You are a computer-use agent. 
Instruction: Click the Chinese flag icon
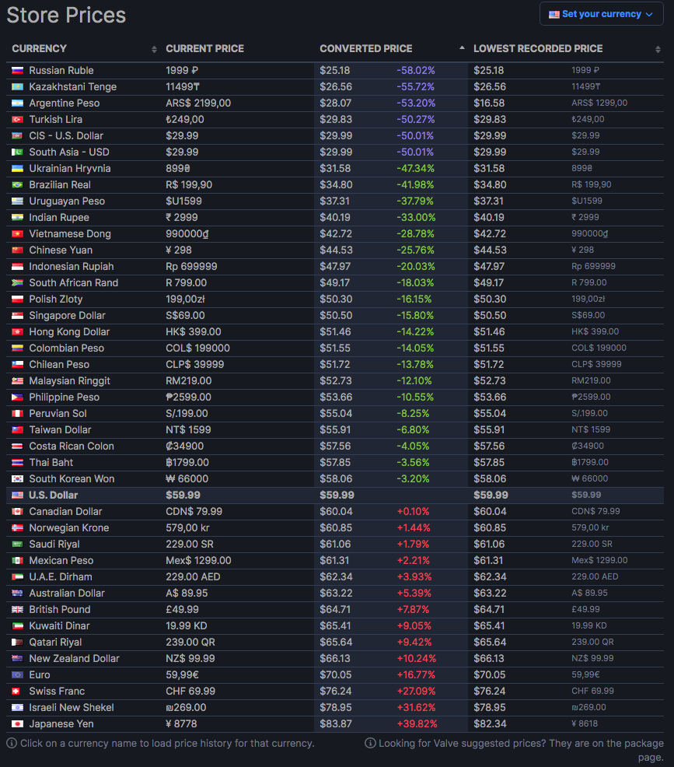point(18,250)
